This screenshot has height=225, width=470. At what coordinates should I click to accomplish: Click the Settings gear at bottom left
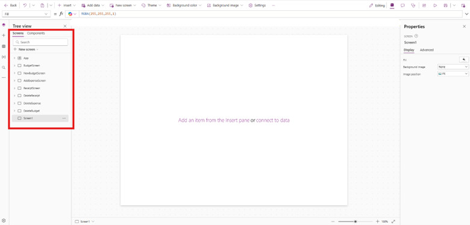(x=4, y=220)
